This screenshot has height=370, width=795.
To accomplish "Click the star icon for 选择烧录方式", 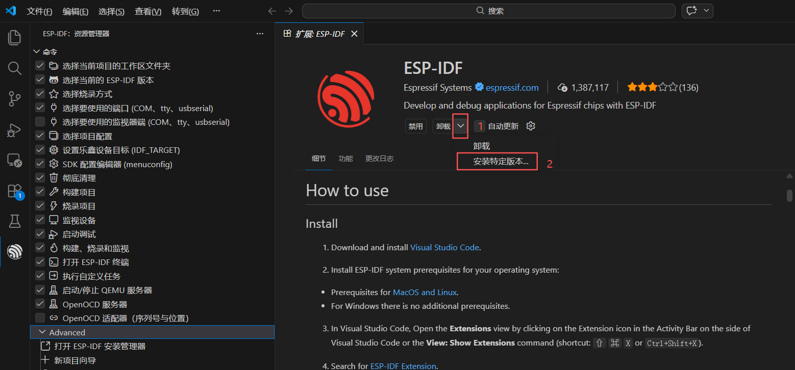I will tap(54, 94).
